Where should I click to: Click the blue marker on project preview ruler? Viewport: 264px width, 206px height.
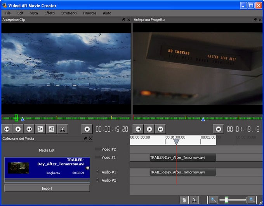[203, 119]
